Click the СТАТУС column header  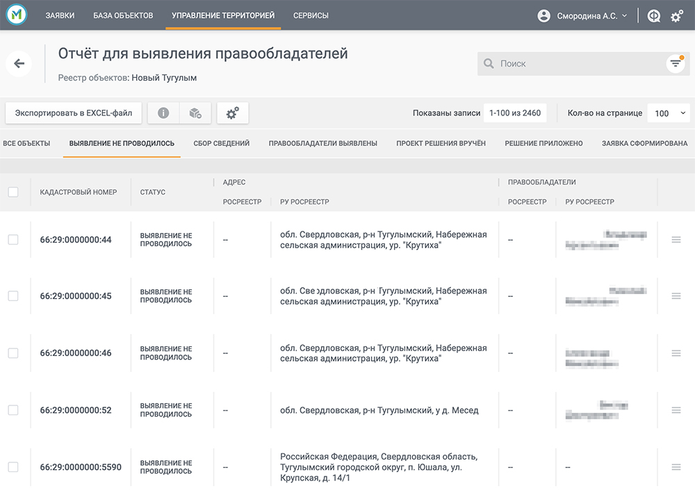coord(153,192)
